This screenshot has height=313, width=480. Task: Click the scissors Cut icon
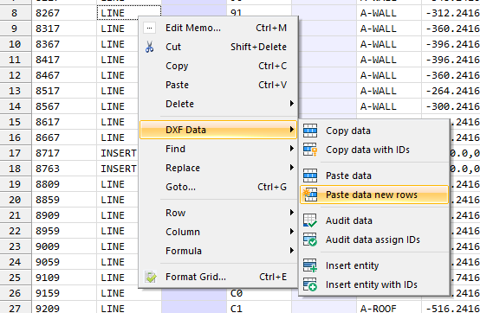pyautogui.click(x=149, y=47)
